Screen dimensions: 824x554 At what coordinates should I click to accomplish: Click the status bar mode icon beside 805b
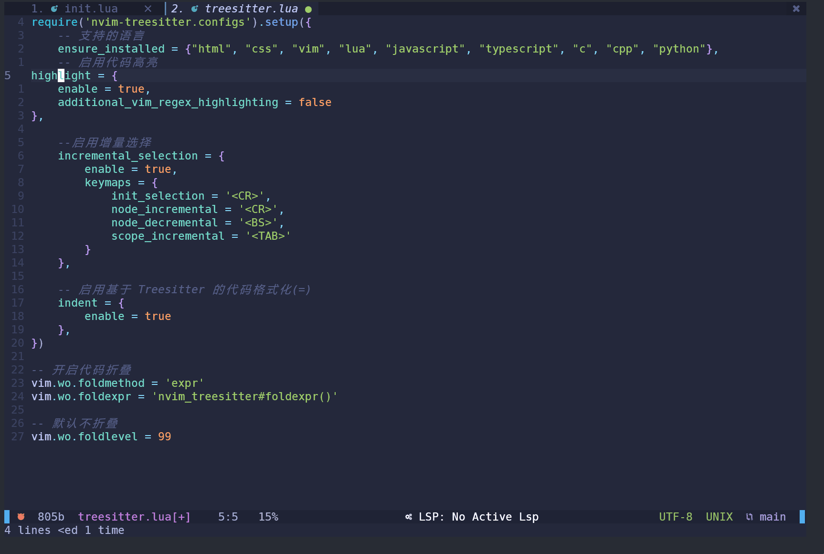click(21, 517)
